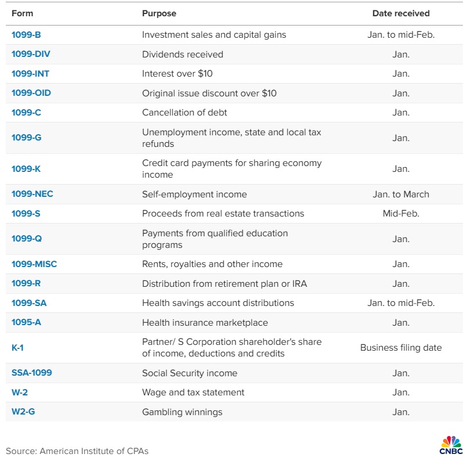471x461 pixels.
Task: Open the 1099-SA form link
Action: tap(28, 303)
